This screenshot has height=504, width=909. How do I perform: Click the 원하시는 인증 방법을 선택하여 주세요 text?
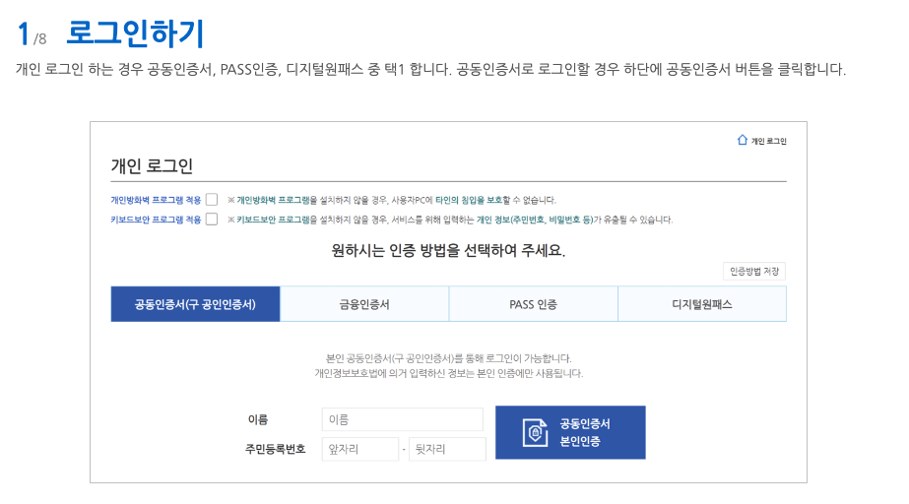click(x=448, y=251)
